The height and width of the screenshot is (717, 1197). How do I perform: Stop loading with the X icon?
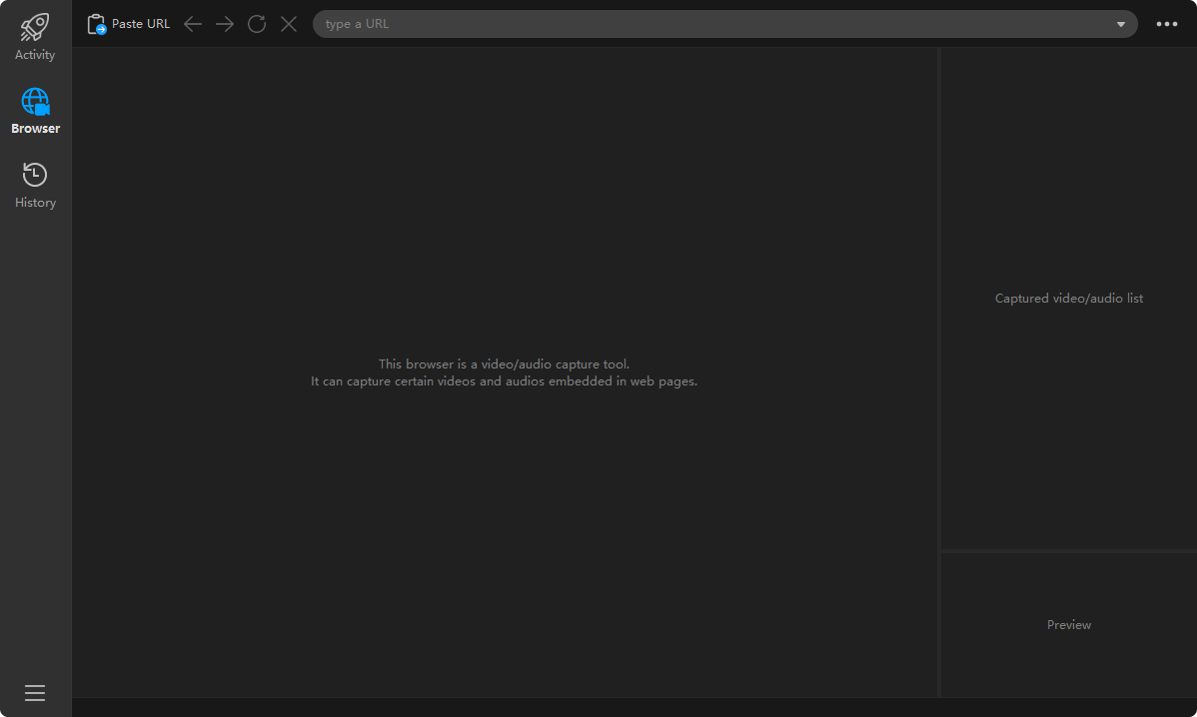(x=289, y=24)
